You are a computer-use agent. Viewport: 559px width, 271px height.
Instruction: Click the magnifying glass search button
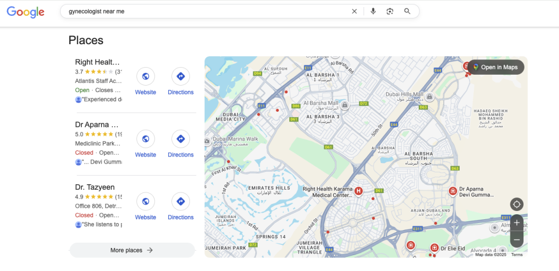(407, 11)
